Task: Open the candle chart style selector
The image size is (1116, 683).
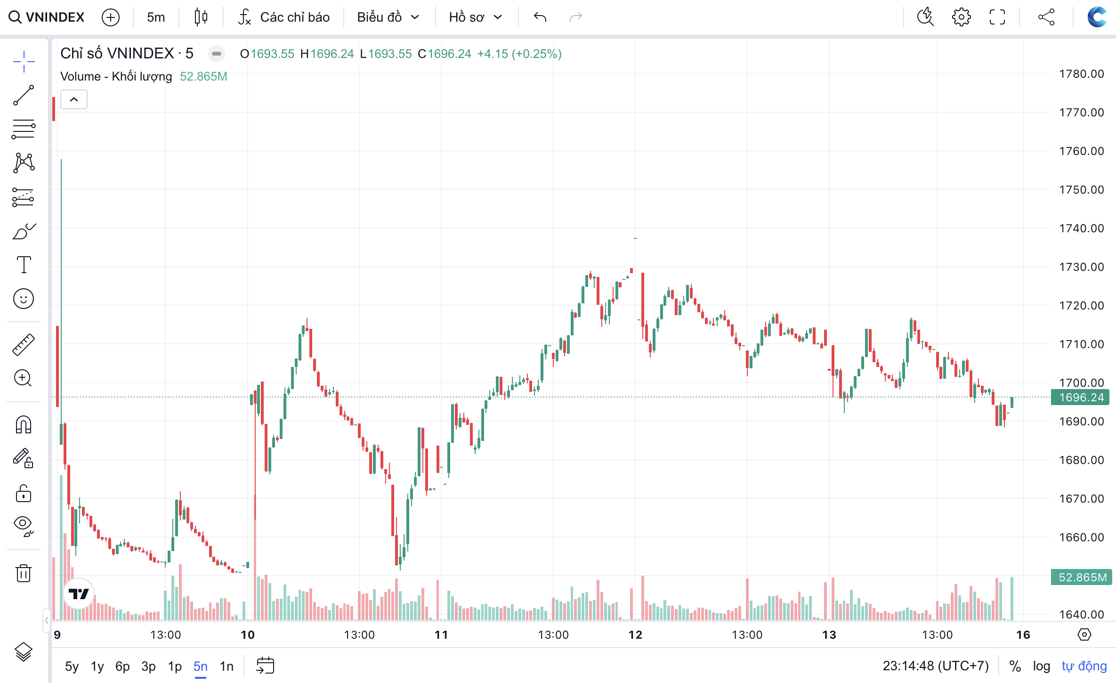Action: (200, 16)
